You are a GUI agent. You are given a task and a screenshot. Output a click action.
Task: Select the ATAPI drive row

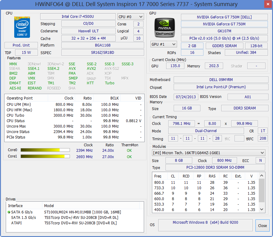tap(16, 223)
